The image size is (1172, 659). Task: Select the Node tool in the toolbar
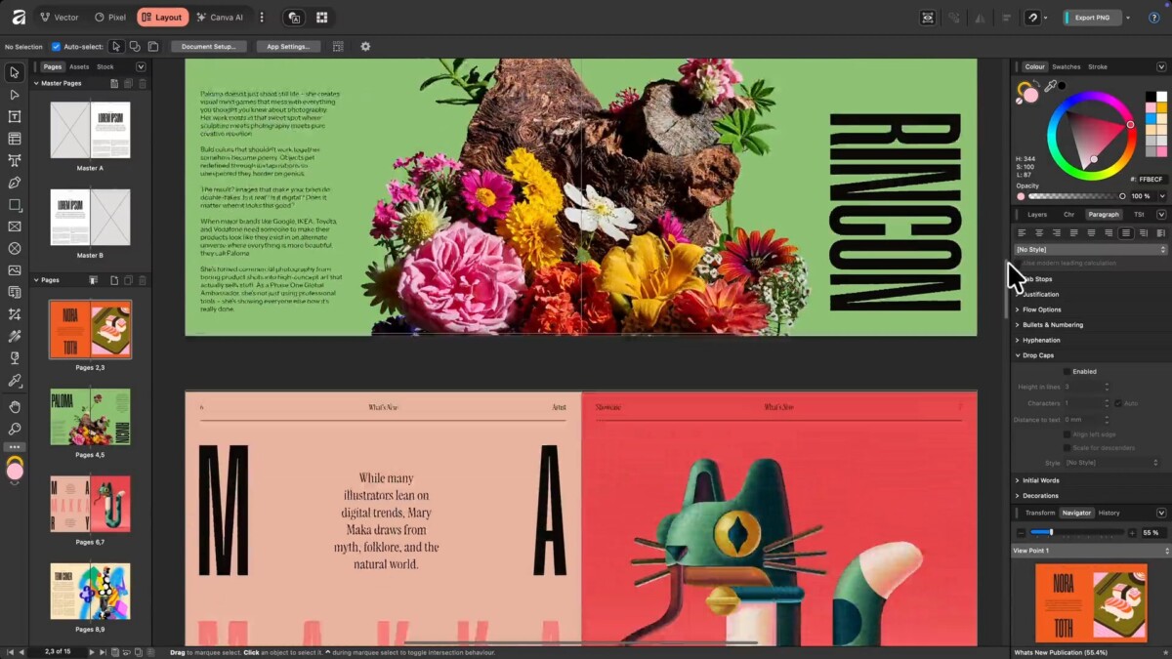tap(15, 95)
